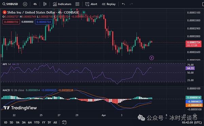This screenshot has height=126, width=204.
Task: Click the add symbol plus icon
Action: coord(25,4)
